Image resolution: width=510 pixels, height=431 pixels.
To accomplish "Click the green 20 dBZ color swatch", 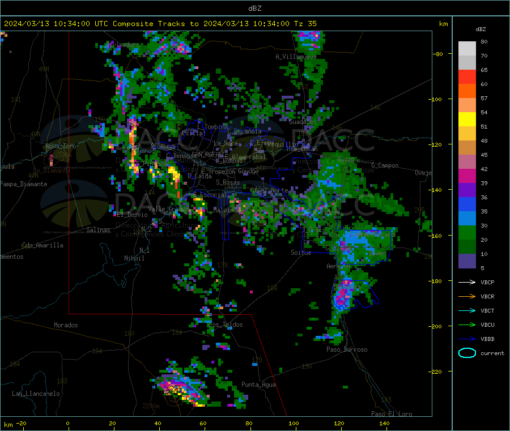I will [467, 232].
